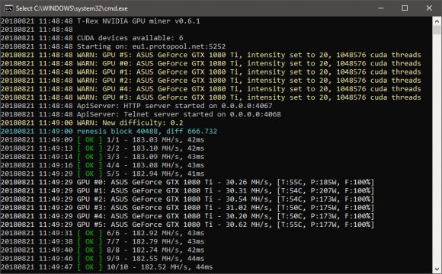Viewport: 442px width, 274px height.
Task: Click the WARN line for GPU #2 intensity
Action: click(x=211, y=81)
